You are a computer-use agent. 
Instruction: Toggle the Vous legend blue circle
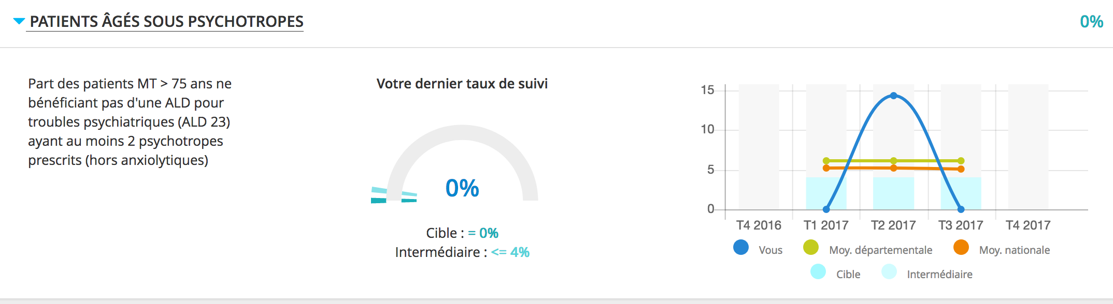click(741, 248)
